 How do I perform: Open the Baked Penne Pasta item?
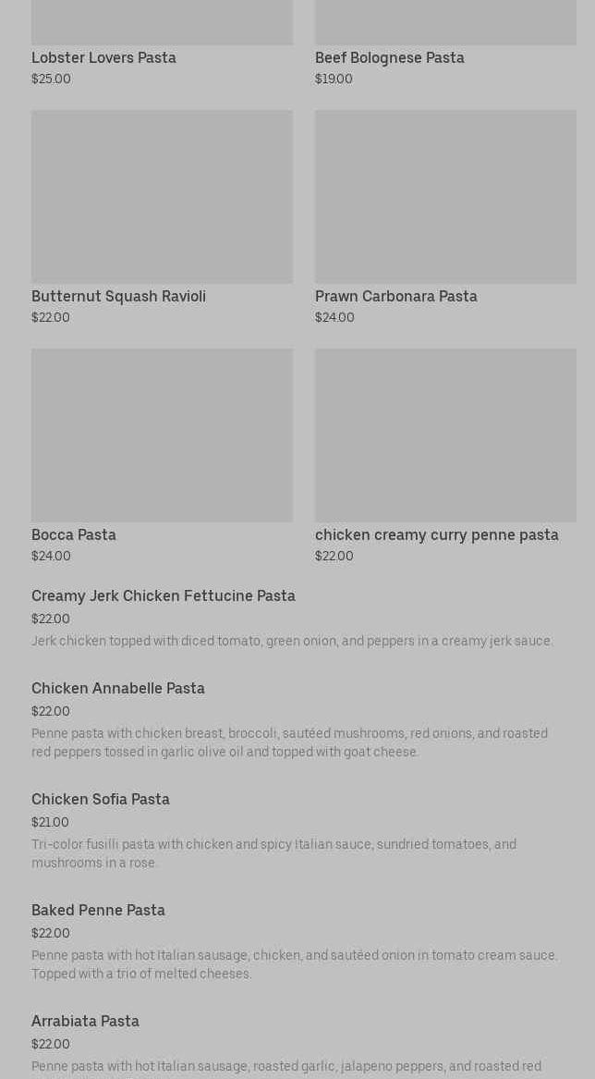tap(98, 911)
